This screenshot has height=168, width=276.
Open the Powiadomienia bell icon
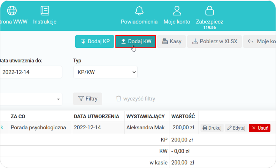pyautogui.click(x=139, y=11)
